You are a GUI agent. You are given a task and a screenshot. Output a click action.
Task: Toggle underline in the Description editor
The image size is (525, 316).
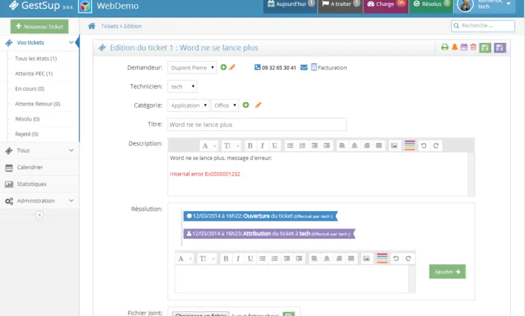pos(275,145)
